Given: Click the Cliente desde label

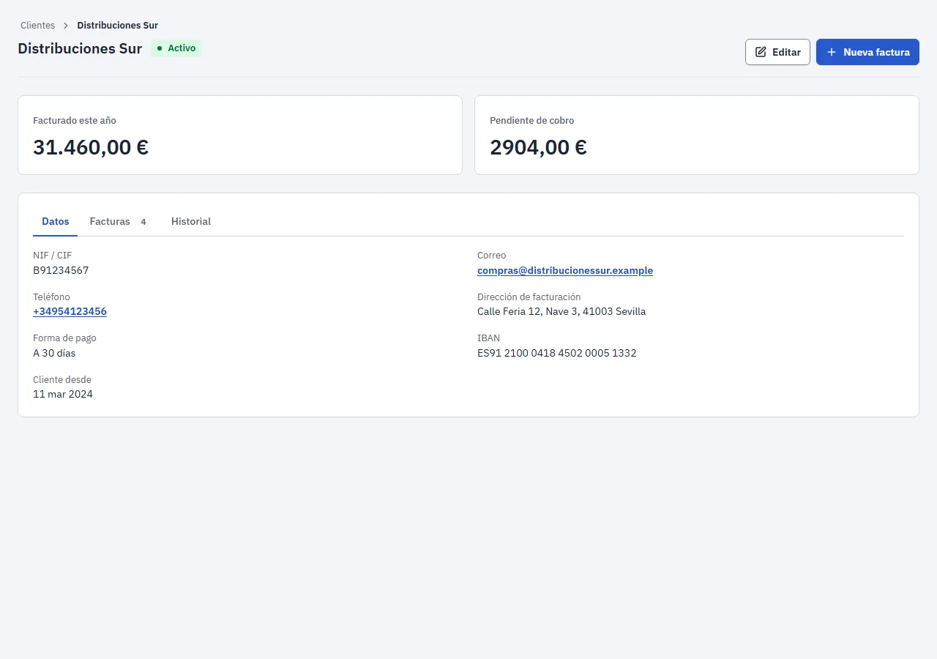Looking at the screenshot, I should tap(62, 379).
